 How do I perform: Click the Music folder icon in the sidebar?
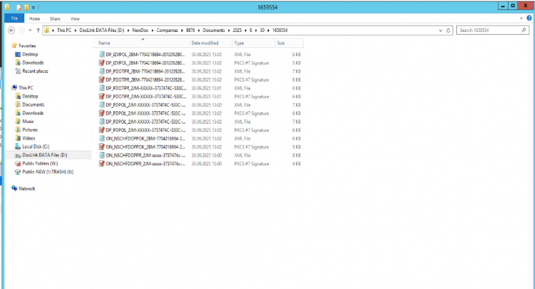click(x=17, y=121)
